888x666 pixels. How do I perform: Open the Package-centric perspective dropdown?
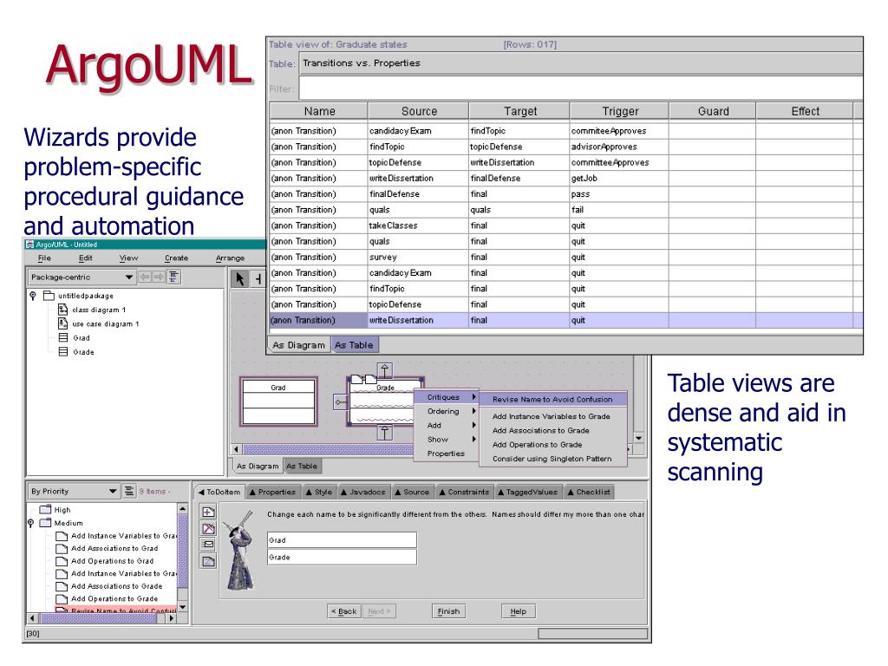[x=129, y=277]
